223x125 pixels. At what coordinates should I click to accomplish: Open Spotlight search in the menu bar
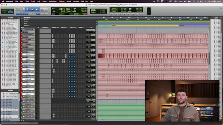coord(198,1)
